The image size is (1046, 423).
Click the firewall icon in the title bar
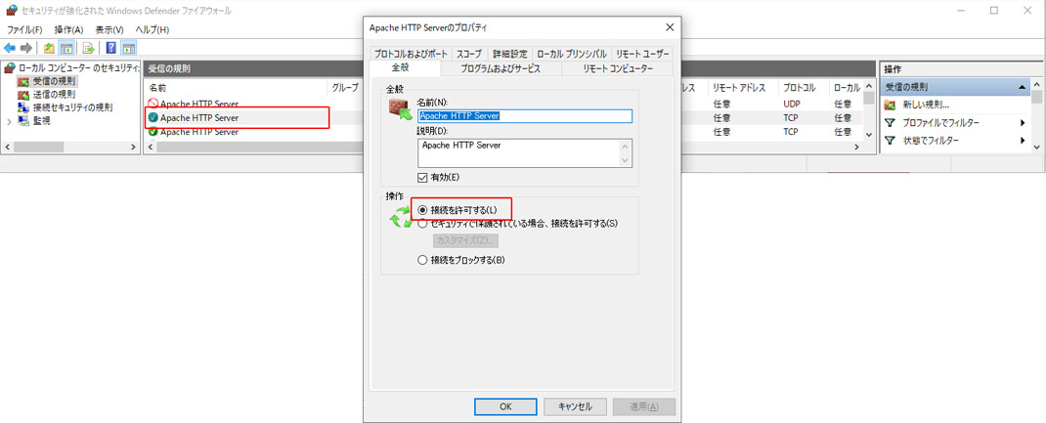pyautogui.click(x=12, y=11)
